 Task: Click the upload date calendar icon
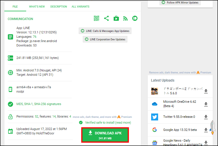click(x=10, y=131)
